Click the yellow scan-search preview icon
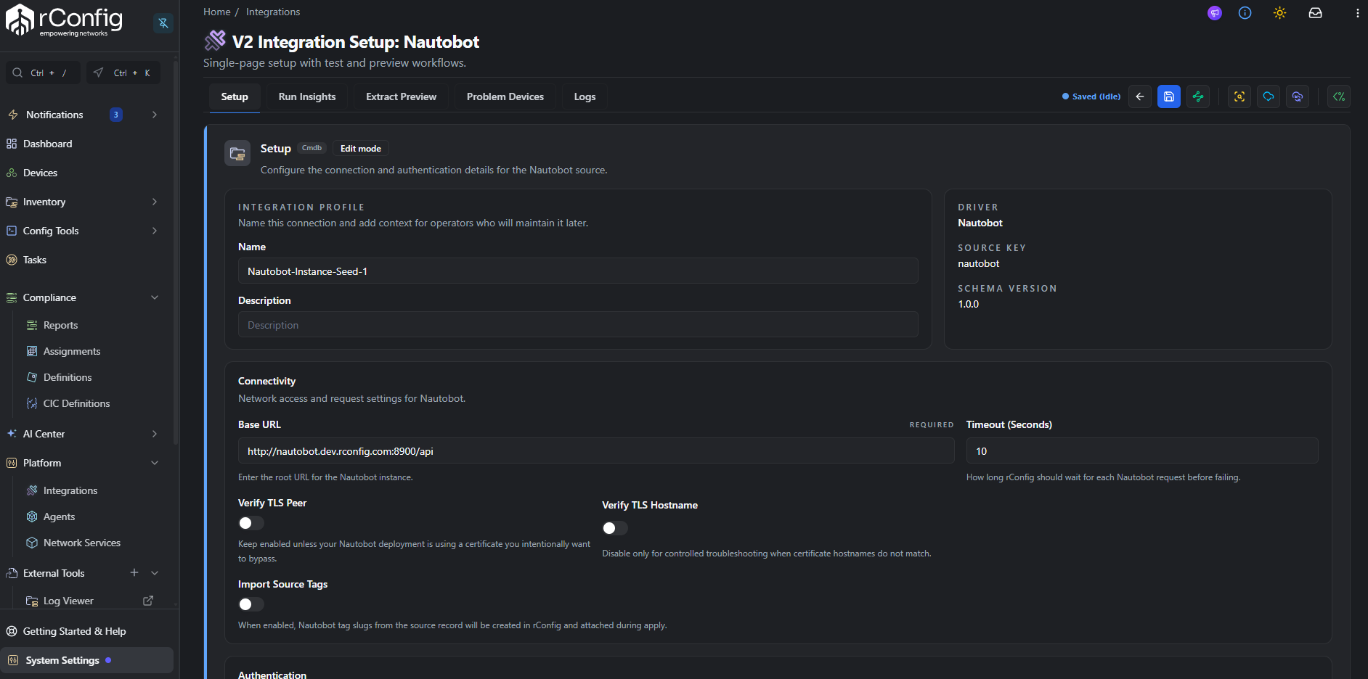1368x679 pixels. point(1239,96)
